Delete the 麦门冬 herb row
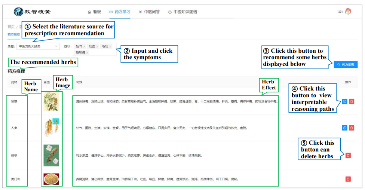Image resolution: width=365 pixels, height=190 pixels. [348, 179]
